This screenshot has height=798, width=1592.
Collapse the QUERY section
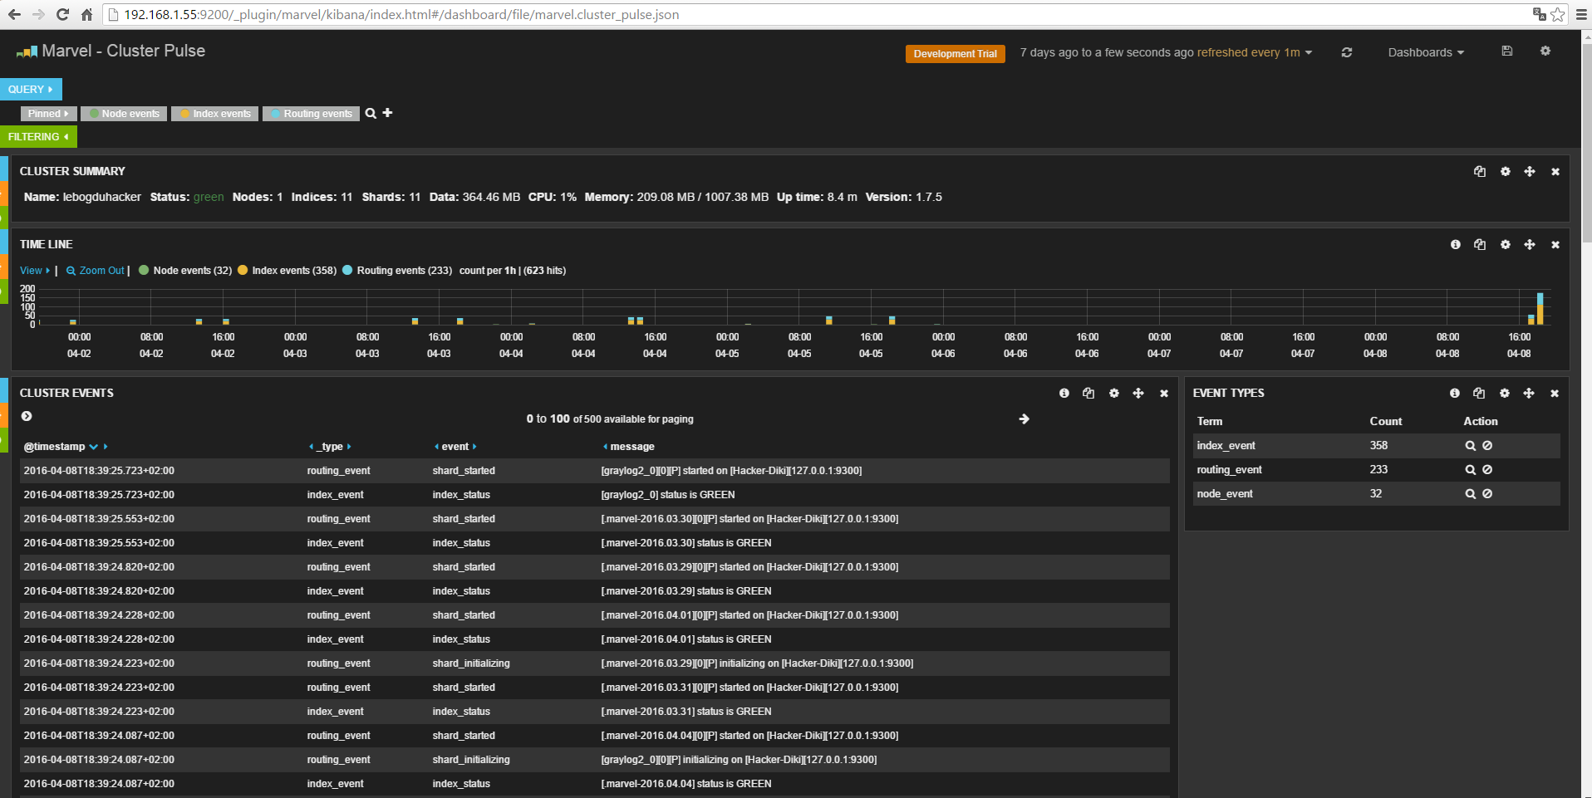tap(31, 89)
